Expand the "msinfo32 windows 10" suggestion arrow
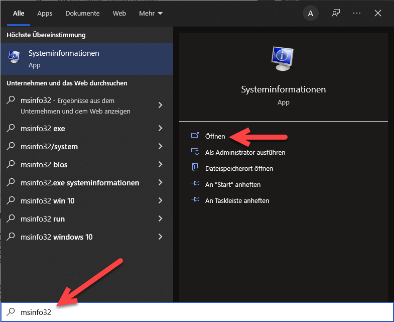This screenshot has width=394, height=322. [x=160, y=237]
